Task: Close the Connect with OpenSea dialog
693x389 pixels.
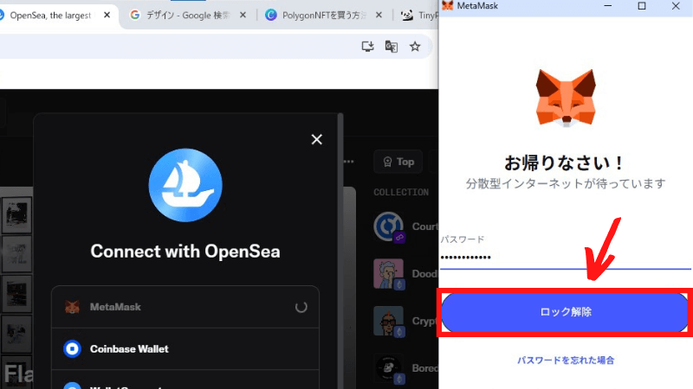Action: (316, 139)
